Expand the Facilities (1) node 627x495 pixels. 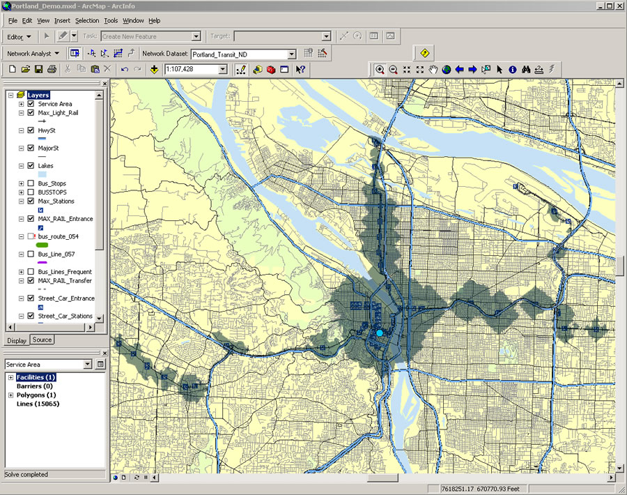coord(10,377)
